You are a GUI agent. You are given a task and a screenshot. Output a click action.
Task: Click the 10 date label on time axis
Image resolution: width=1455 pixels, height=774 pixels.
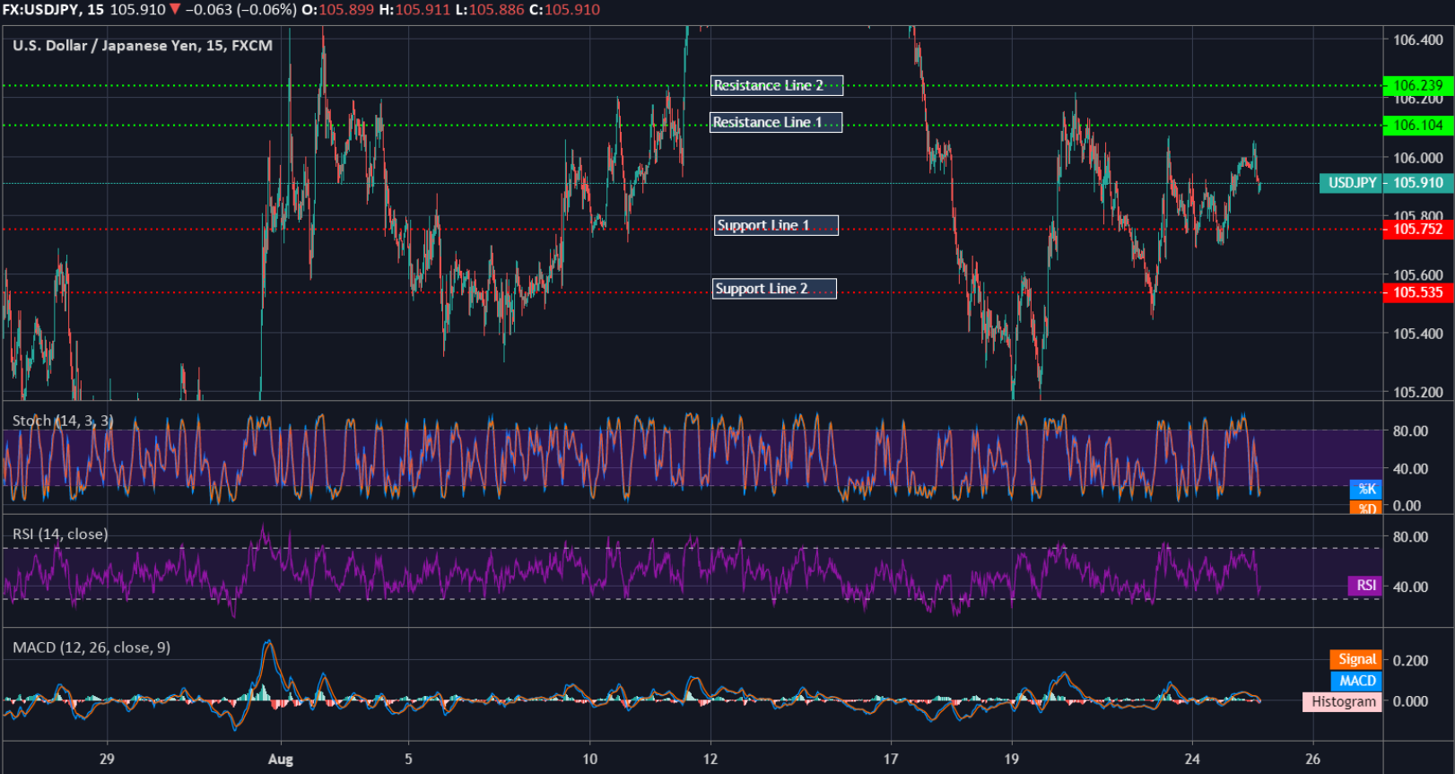pyautogui.click(x=589, y=759)
